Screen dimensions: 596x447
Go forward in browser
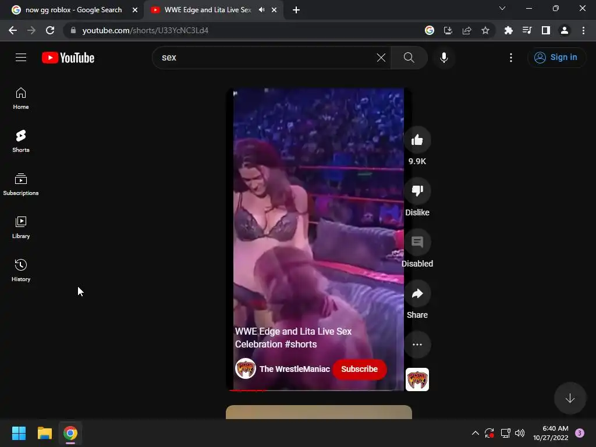coord(31,30)
